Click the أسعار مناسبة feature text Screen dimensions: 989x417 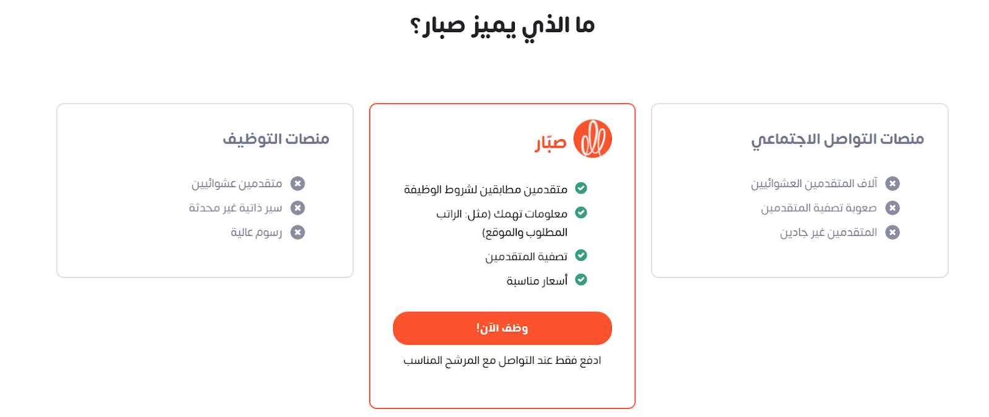click(x=537, y=280)
